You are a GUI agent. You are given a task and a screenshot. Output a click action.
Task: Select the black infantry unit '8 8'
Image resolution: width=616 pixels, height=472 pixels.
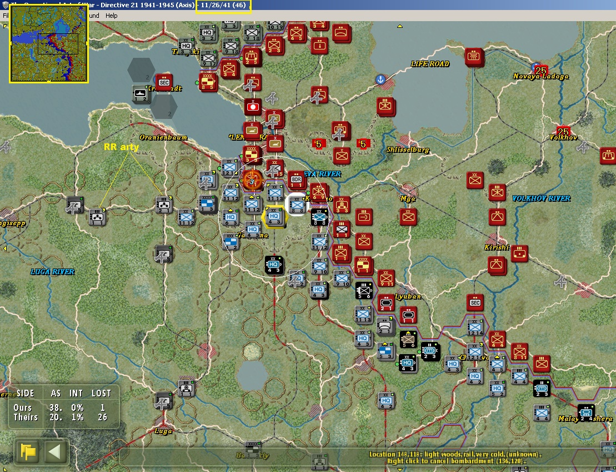coord(320,217)
